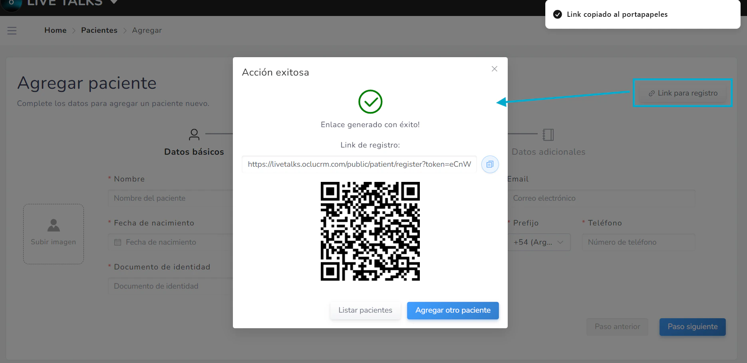Click the calendar icon in birth date field
The width and height of the screenshot is (747, 363).
pyautogui.click(x=118, y=242)
